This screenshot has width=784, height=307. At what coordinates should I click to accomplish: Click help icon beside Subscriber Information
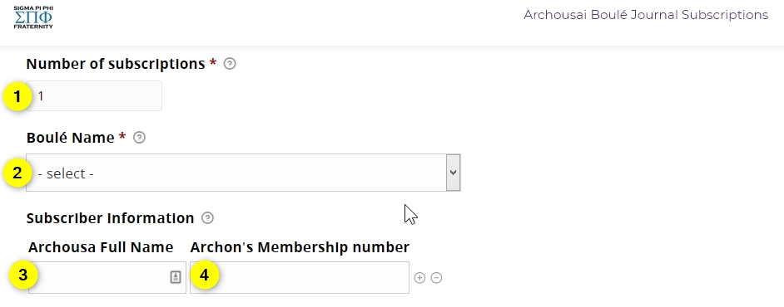point(207,217)
